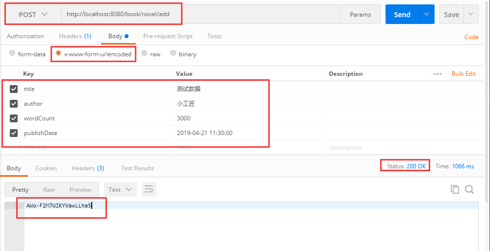The image size is (490, 251).
Task: Uncheck the author parameter checkbox
Action: [14, 104]
